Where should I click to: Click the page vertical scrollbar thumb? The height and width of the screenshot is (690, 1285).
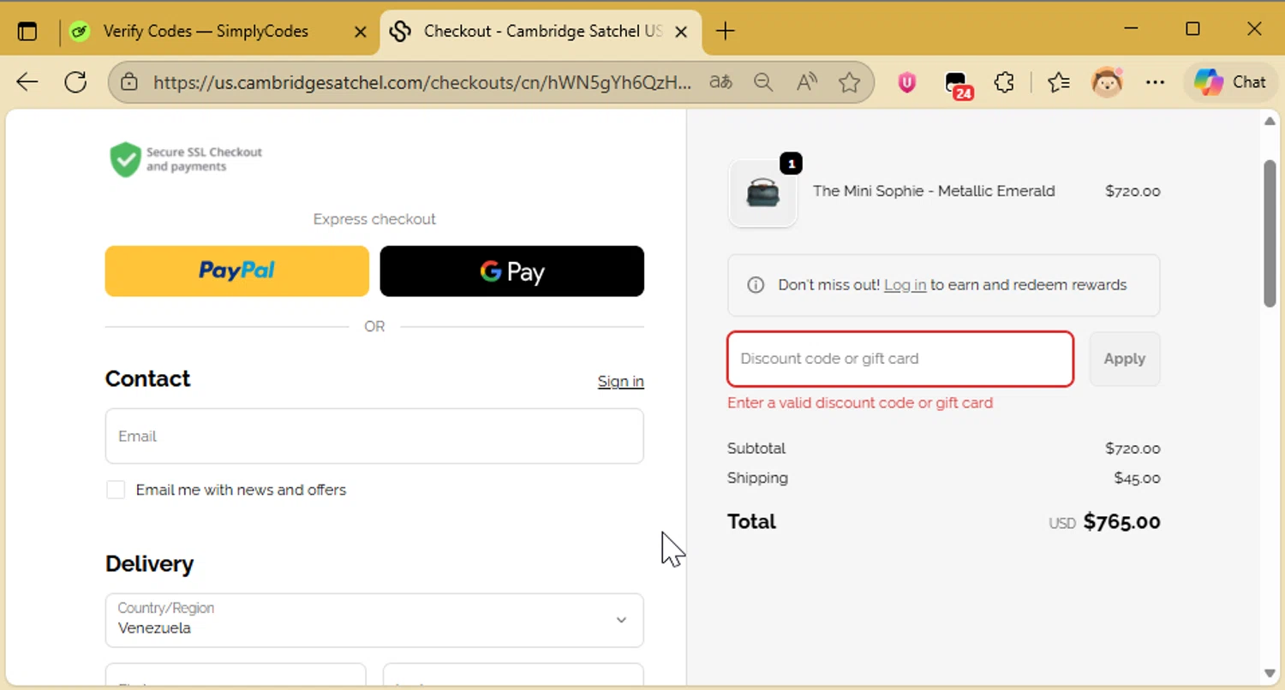point(1270,233)
